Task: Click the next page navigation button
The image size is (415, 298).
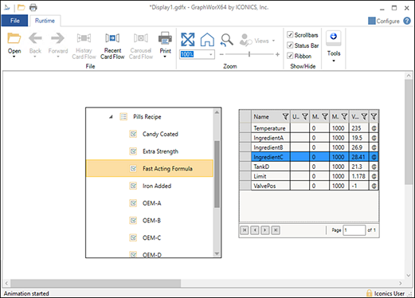Action: [265, 230]
